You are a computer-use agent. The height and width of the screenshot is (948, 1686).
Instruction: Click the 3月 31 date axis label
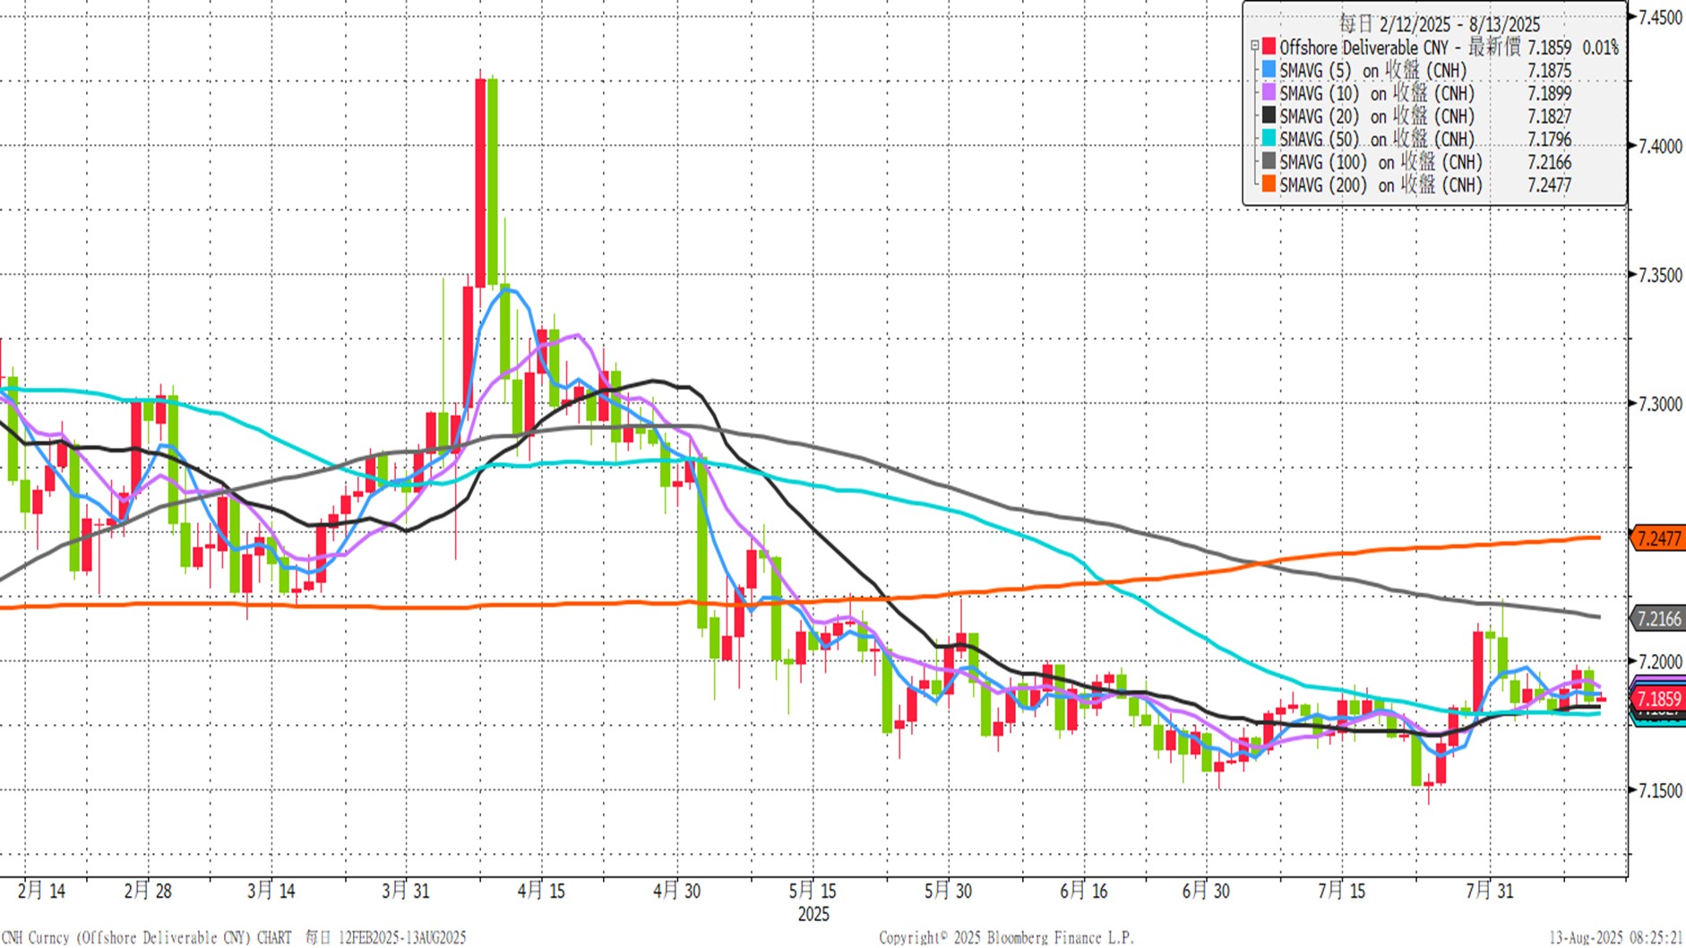406,891
